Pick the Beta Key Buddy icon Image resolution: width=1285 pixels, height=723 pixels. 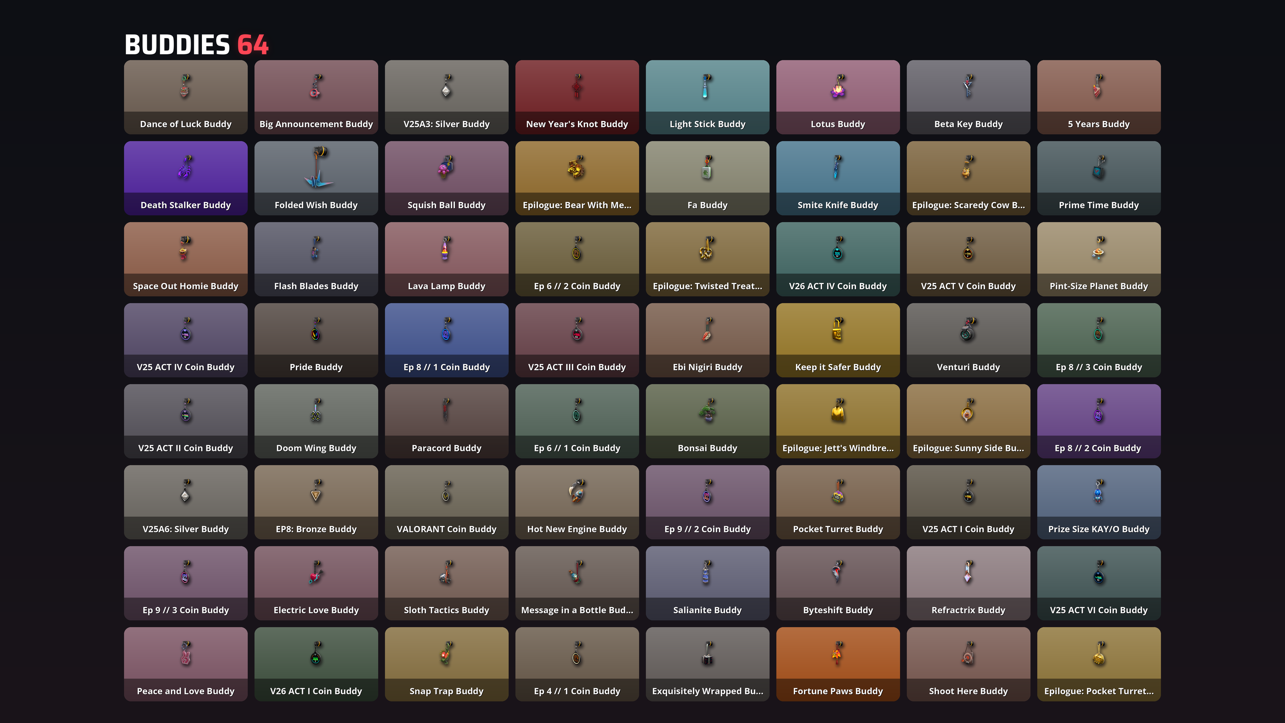[968, 86]
